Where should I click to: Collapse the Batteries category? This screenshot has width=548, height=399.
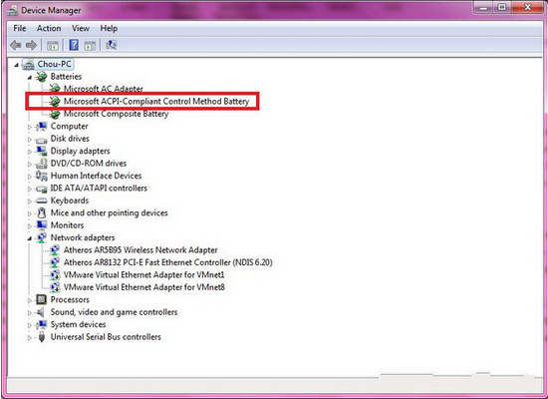[x=30, y=78]
